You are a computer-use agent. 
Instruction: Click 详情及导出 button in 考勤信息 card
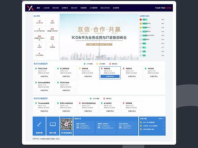tap(132, 76)
